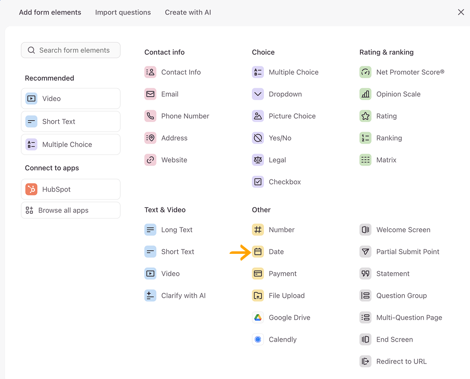Image resolution: width=470 pixels, height=379 pixels.
Task: Click the Search form elements field
Action: pos(71,50)
